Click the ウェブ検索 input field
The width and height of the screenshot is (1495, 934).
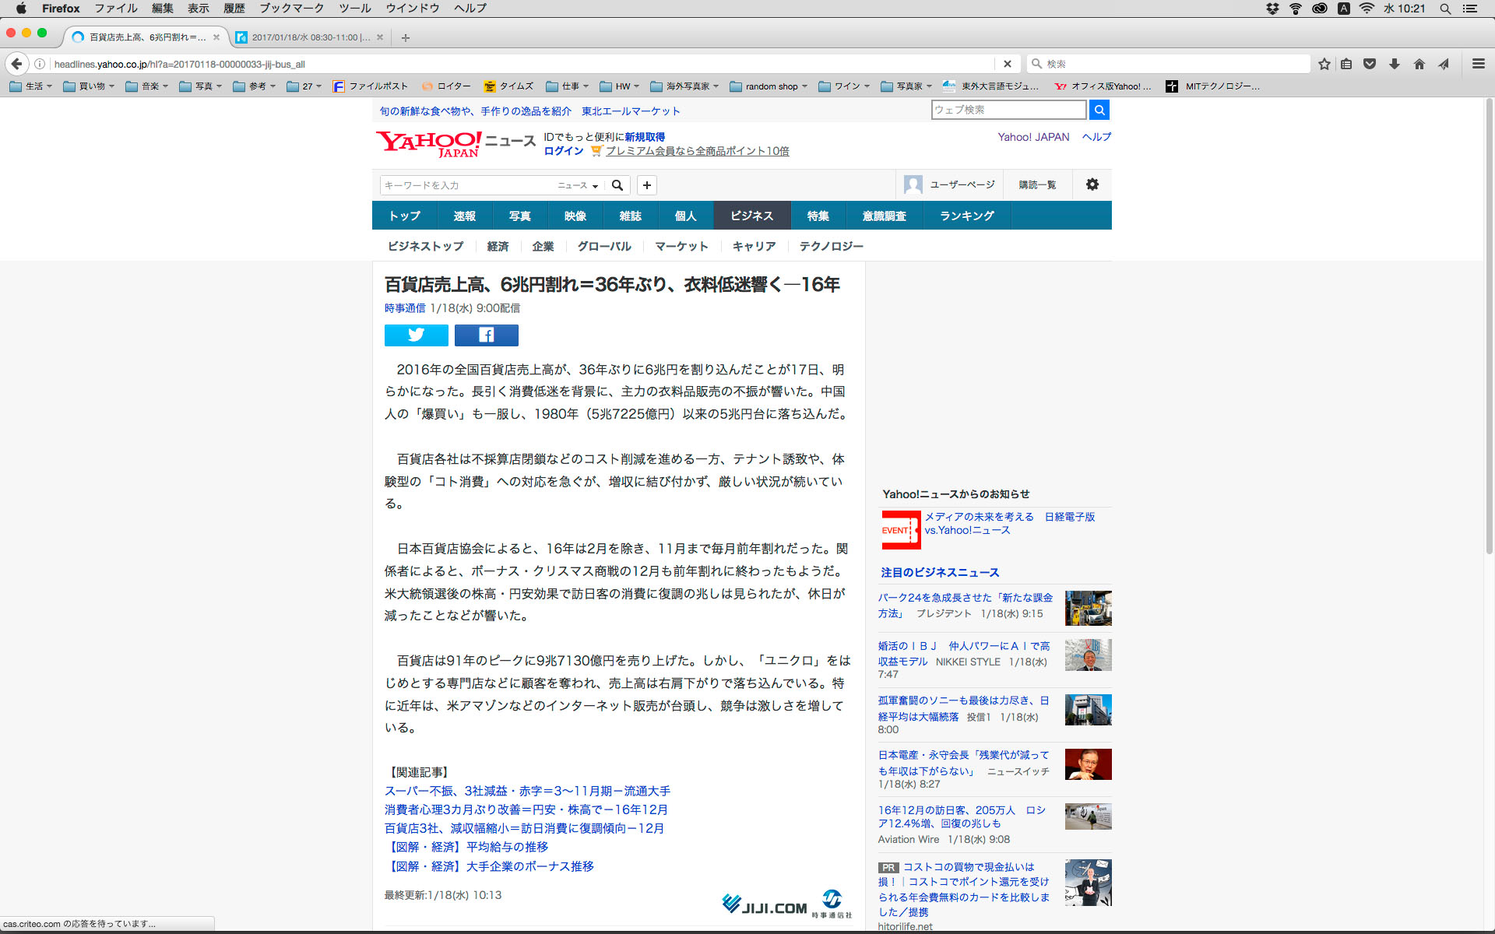coord(1008,110)
